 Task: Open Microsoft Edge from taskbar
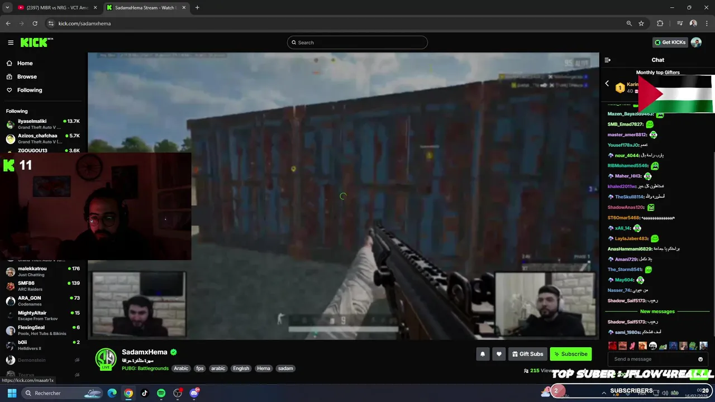pyautogui.click(x=112, y=393)
